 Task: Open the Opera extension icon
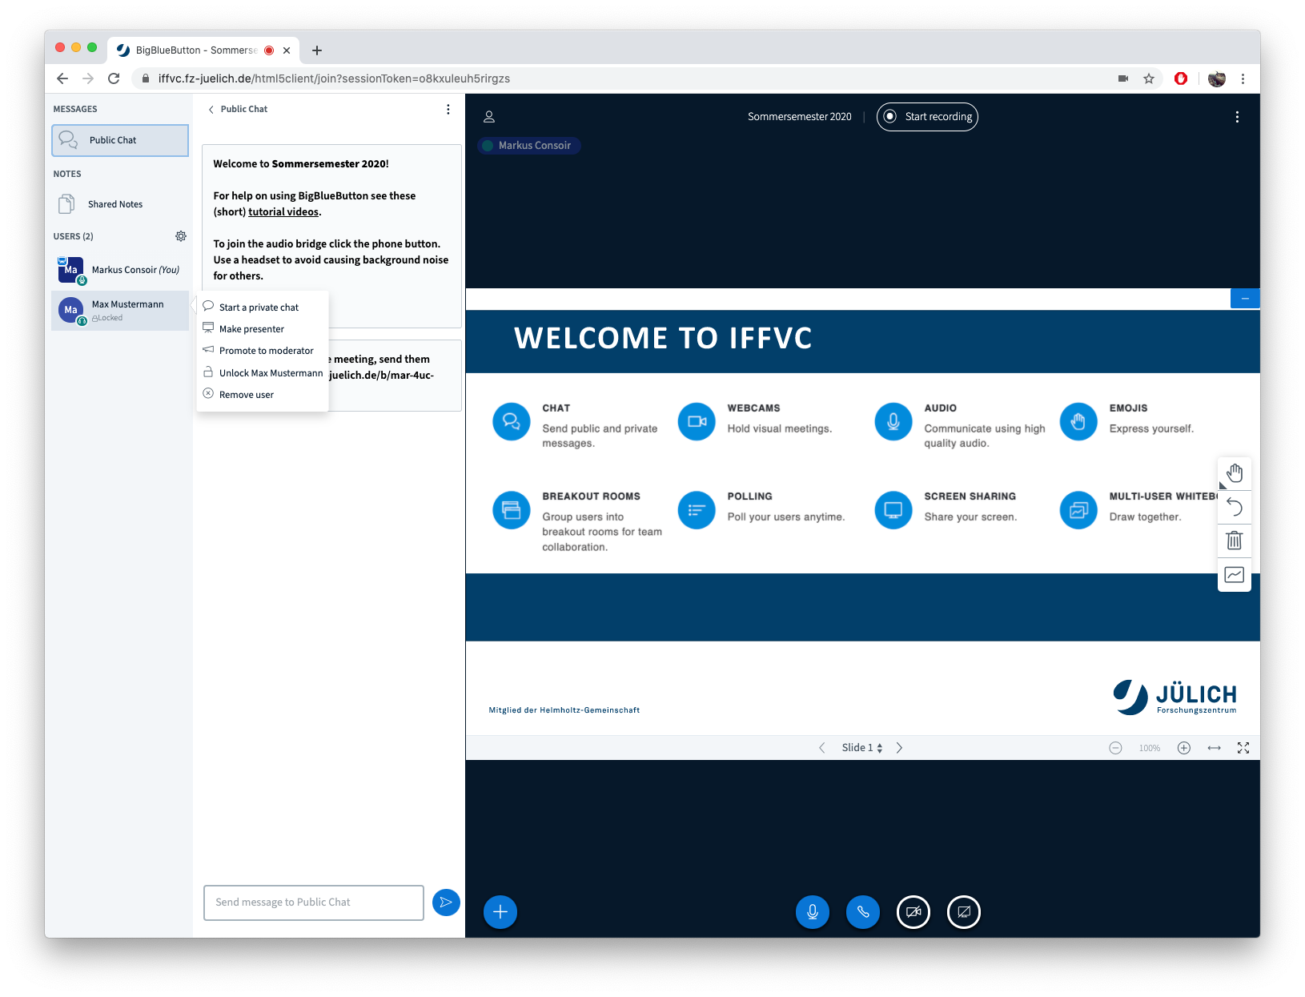click(x=1181, y=78)
